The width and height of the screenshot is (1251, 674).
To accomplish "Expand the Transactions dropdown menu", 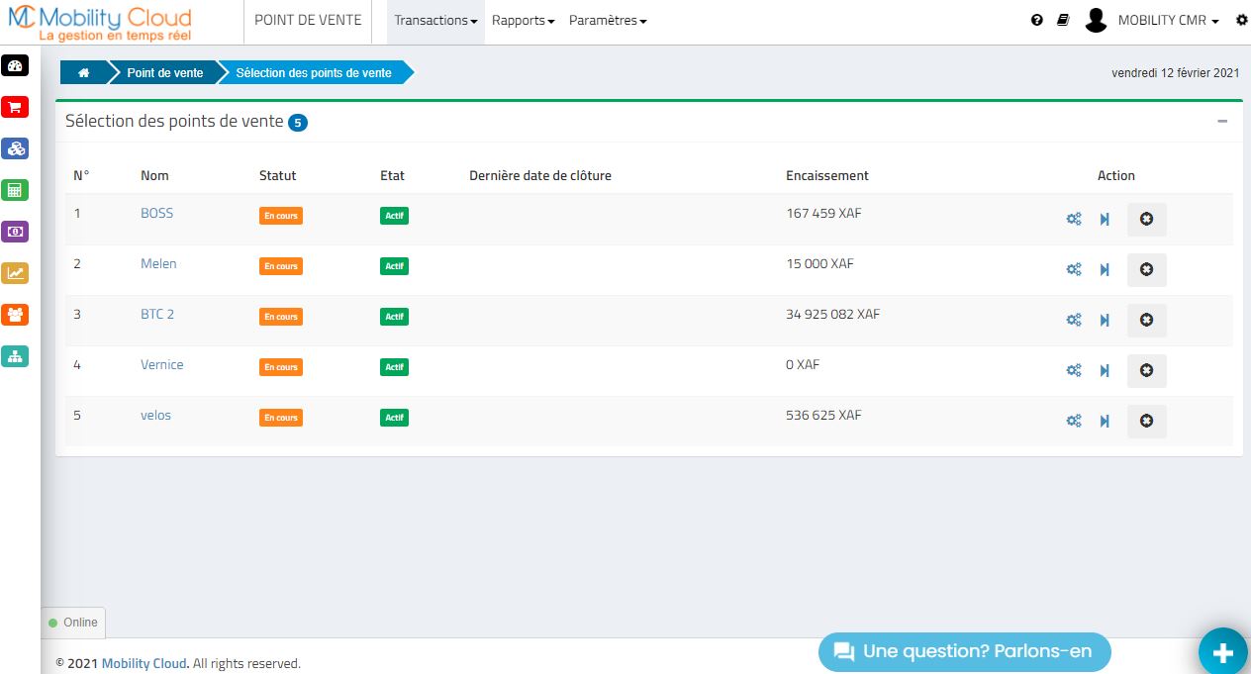I will 435,21.
